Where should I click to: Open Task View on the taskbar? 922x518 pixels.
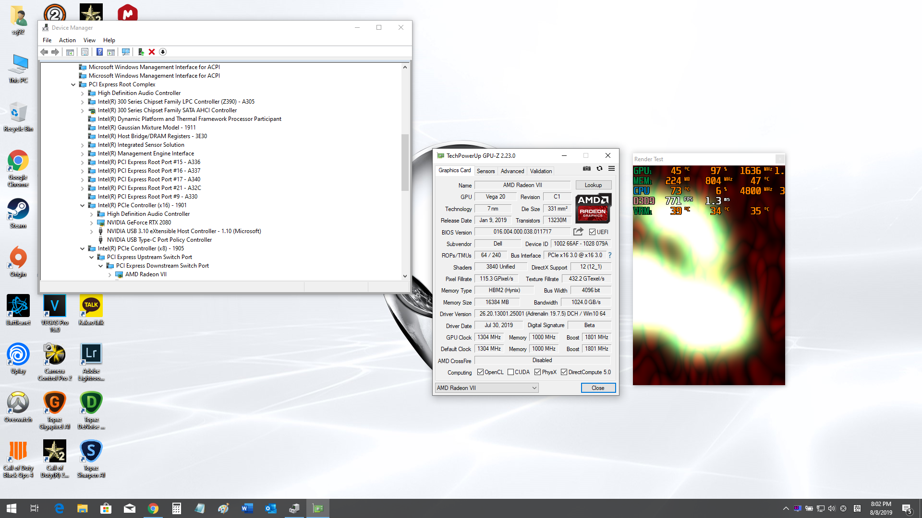[x=35, y=508]
